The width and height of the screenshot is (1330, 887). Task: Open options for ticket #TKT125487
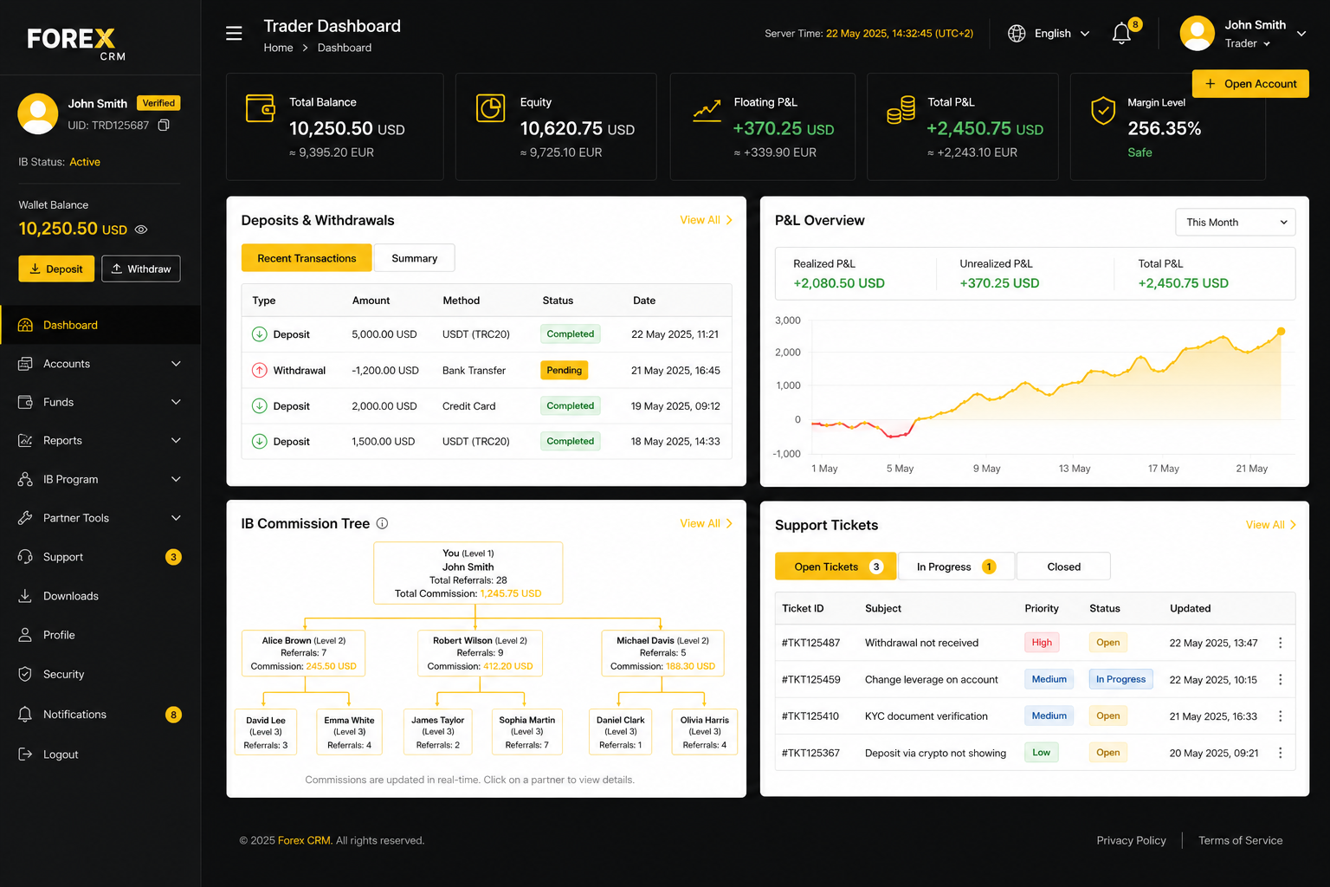point(1280,643)
